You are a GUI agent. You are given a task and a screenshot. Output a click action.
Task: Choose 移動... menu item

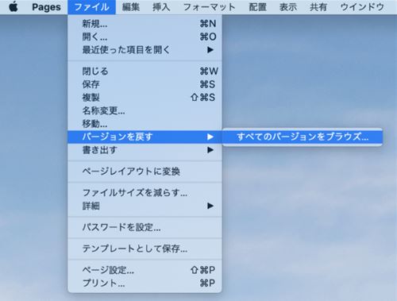point(145,123)
